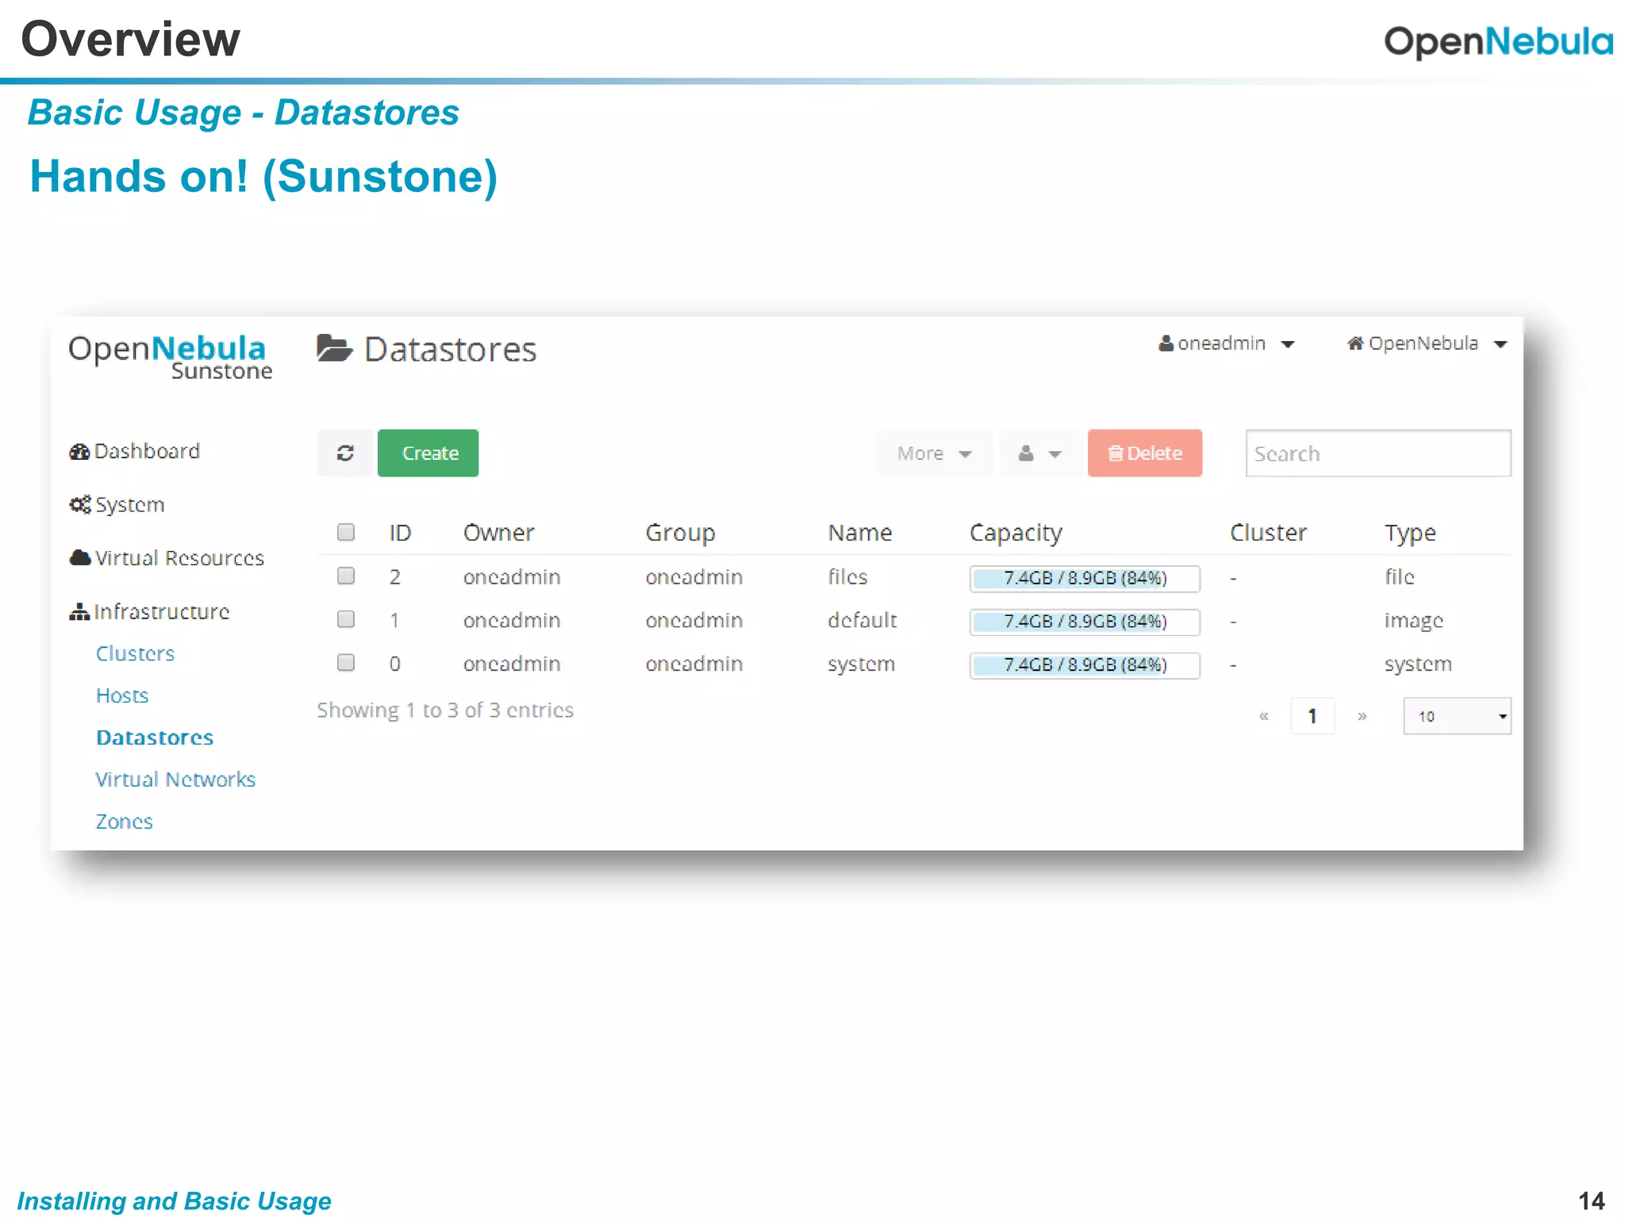Click the system datastore capacity bar
The height and width of the screenshot is (1218, 1625).
tap(1084, 665)
